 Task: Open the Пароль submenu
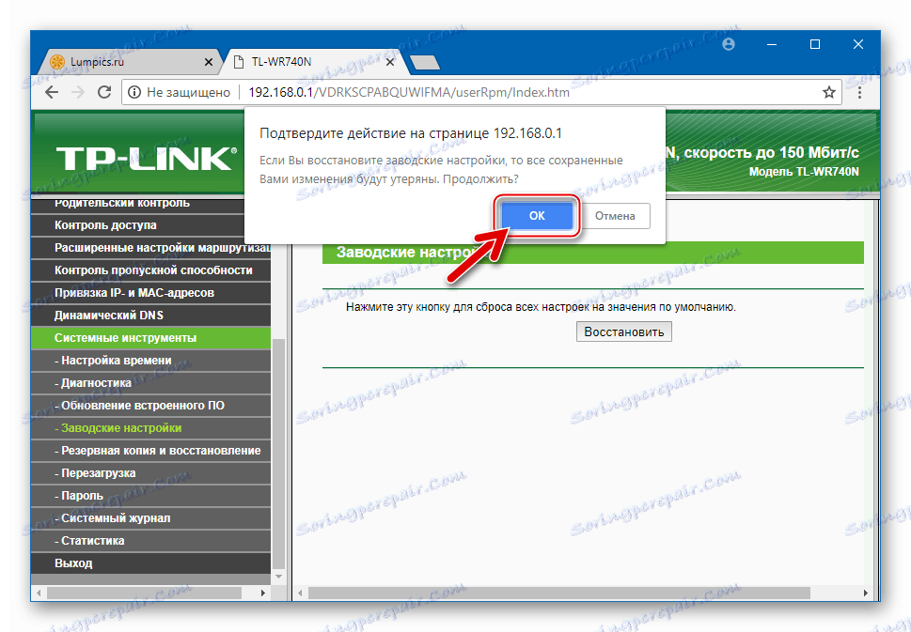point(151,496)
